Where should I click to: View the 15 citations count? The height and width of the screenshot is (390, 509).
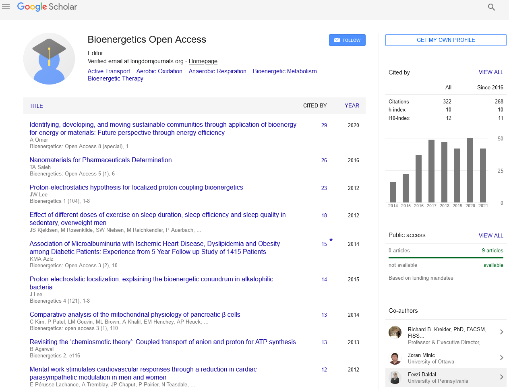pos(324,244)
